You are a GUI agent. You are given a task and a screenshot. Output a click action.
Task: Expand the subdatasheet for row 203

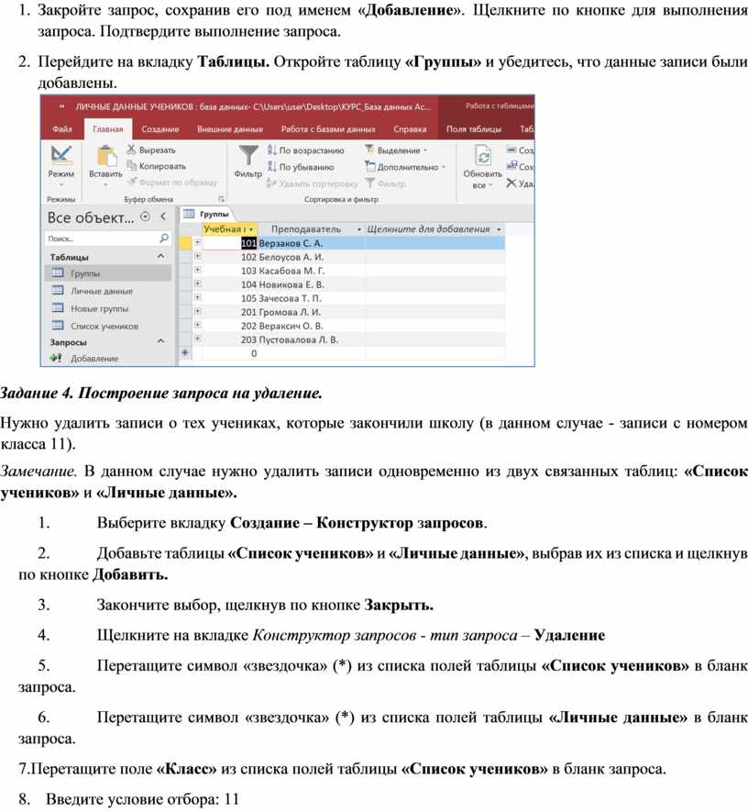(197, 339)
